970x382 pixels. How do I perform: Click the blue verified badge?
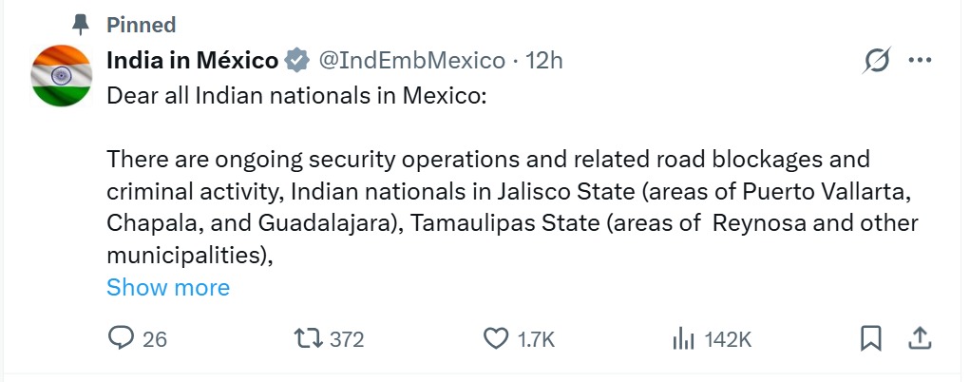(297, 61)
